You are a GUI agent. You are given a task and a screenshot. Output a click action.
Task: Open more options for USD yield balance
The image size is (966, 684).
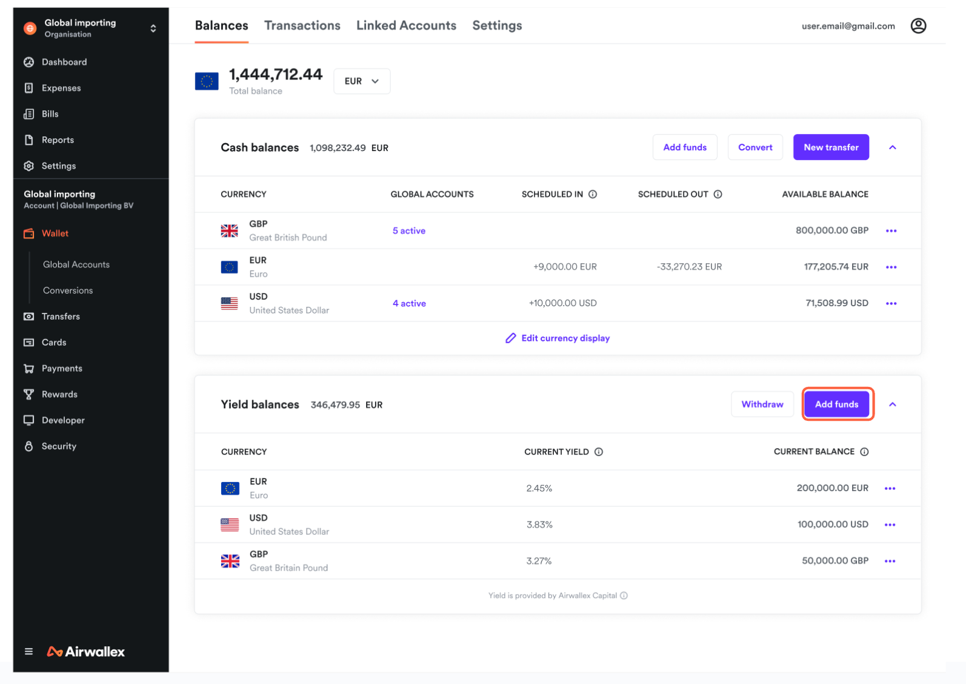(x=890, y=525)
